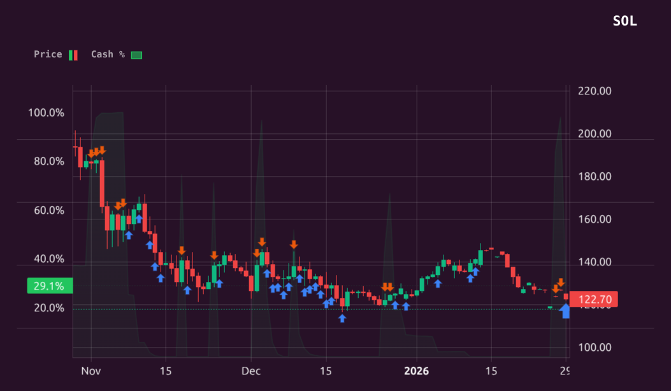Click the 100.0% cash axis label

click(46, 113)
